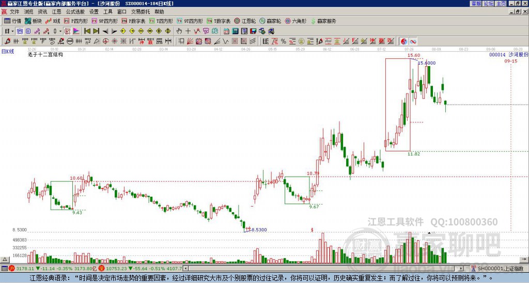Image resolution: width=529 pixels, height=283 pixels.
Task: Click the 09-15 date marker label
Action: point(511,61)
